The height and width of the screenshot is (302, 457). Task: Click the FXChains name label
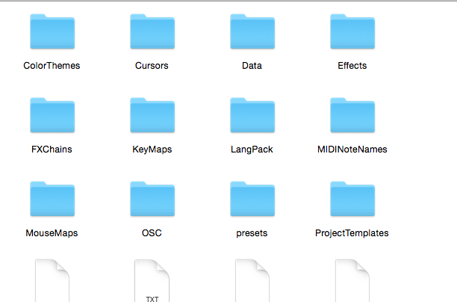[52, 150]
